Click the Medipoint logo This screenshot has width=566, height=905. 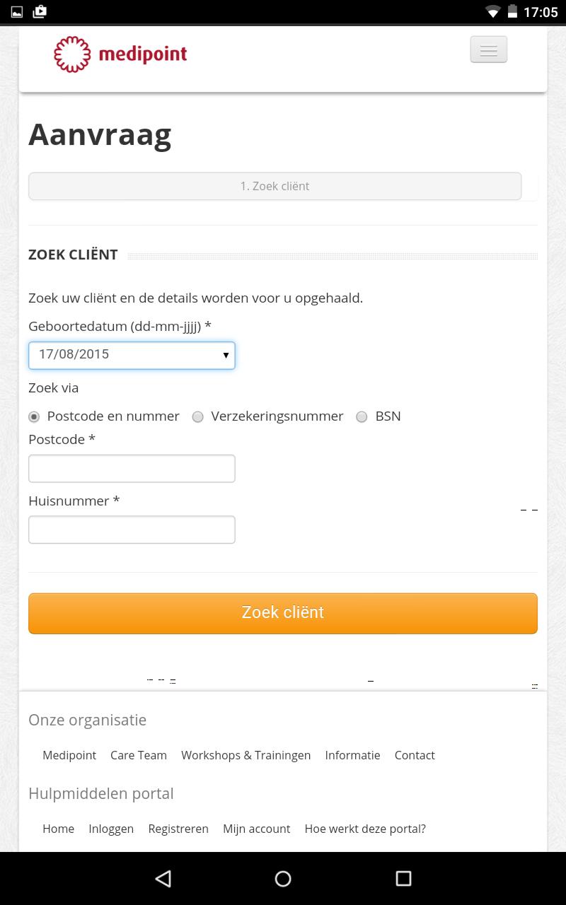click(120, 54)
